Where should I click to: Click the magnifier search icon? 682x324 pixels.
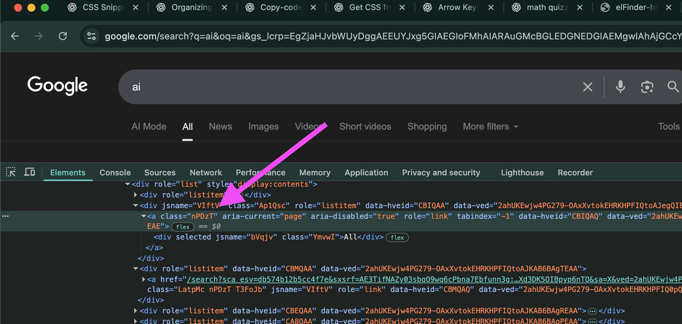[673, 87]
